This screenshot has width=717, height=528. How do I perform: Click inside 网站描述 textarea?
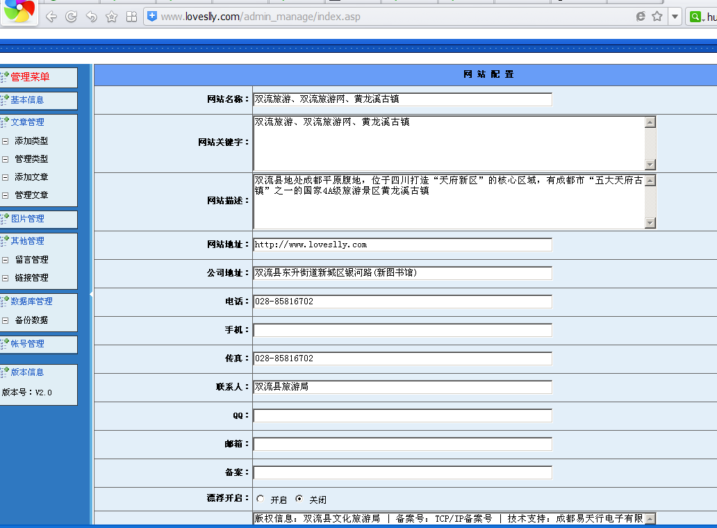tap(449, 201)
